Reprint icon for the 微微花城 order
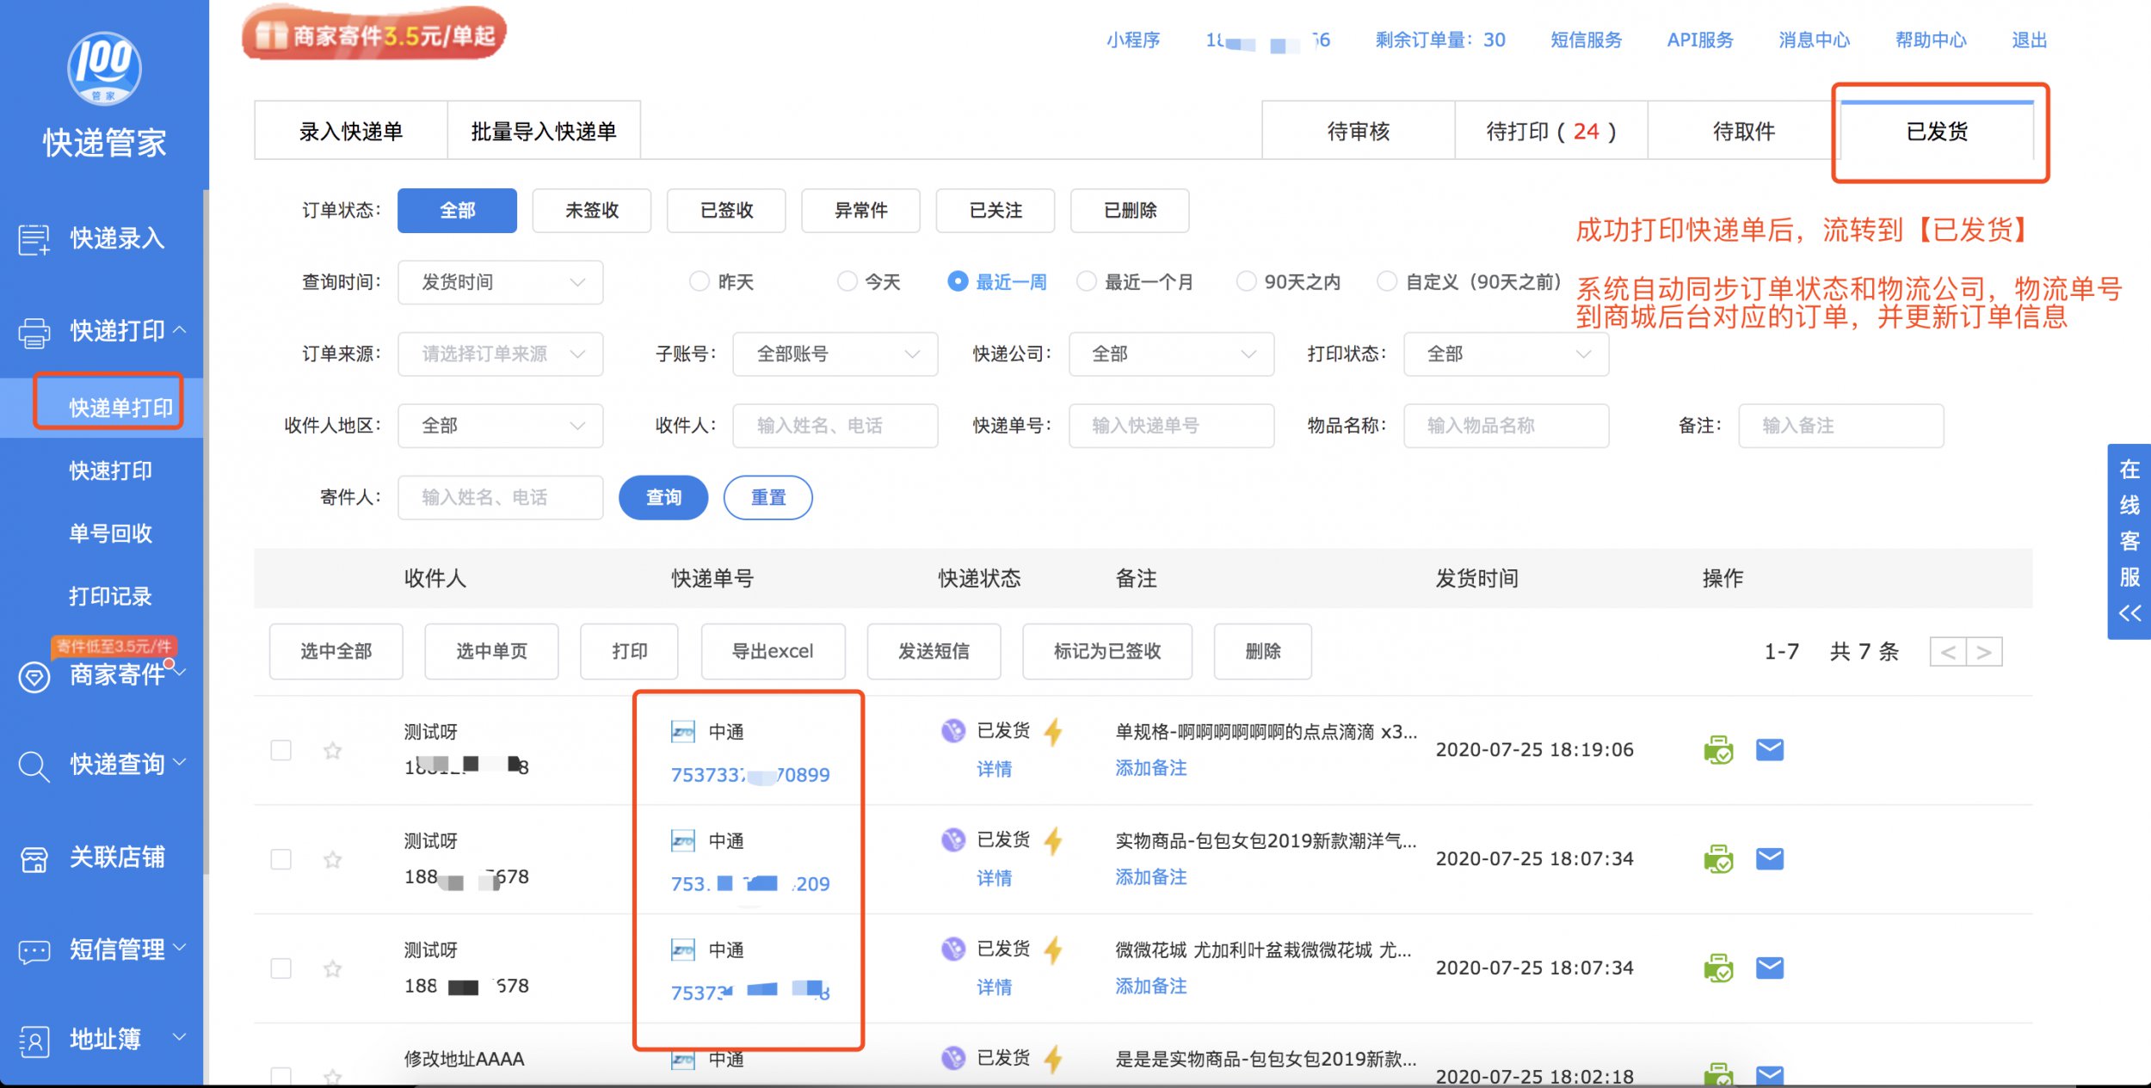The width and height of the screenshot is (2151, 1088). pyautogui.click(x=1718, y=968)
